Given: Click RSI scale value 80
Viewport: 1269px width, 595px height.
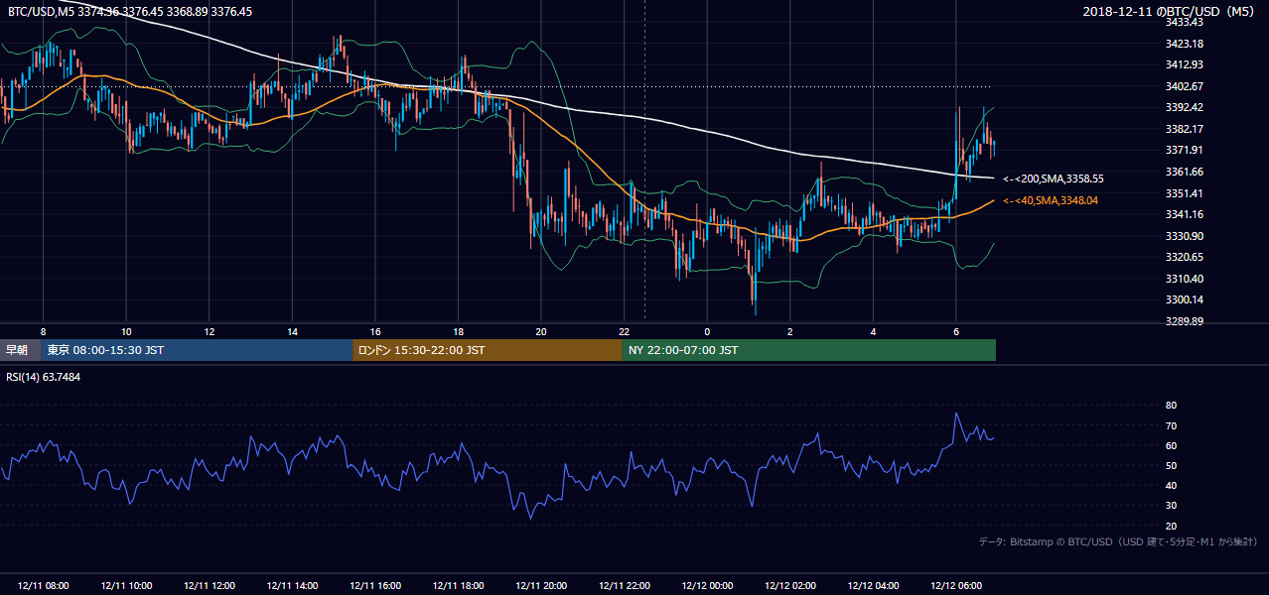Looking at the screenshot, I should pos(1171,406).
